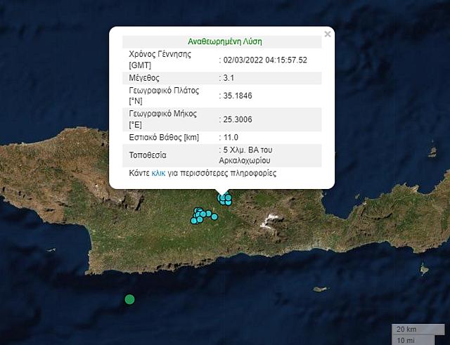Select the green earthquake marker in the sea
Viewport: 450px width, 345px height.
129,300
